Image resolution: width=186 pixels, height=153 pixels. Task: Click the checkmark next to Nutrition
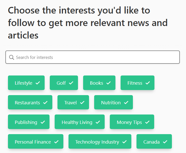[126, 103]
